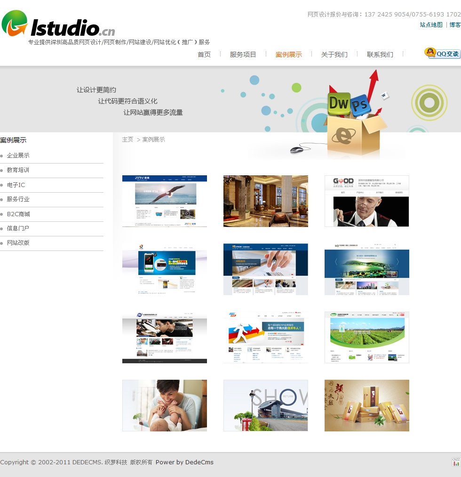Open 服务项目 navigation menu item
461x477 pixels.
pos(243,55)
